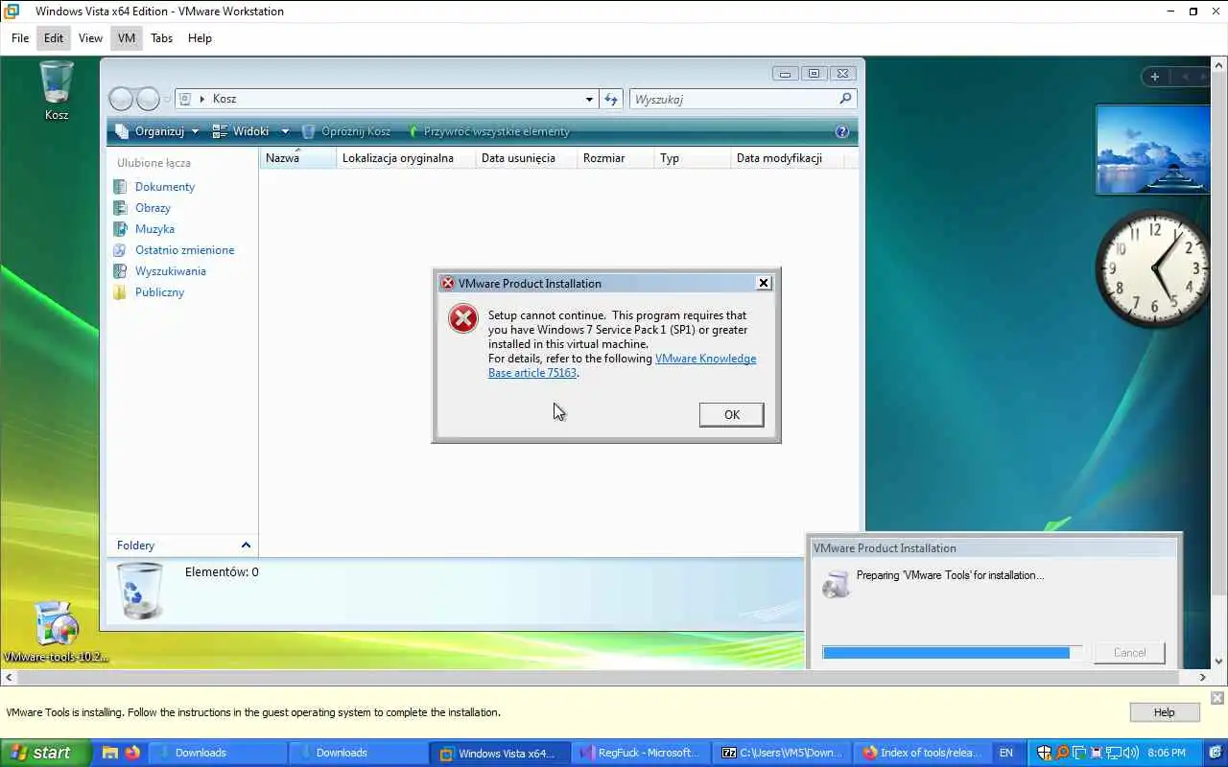Image resolution: width=1228 pixels, height=767 pixels.
Task: Click the installation progress bar
Action: [953, 653]
